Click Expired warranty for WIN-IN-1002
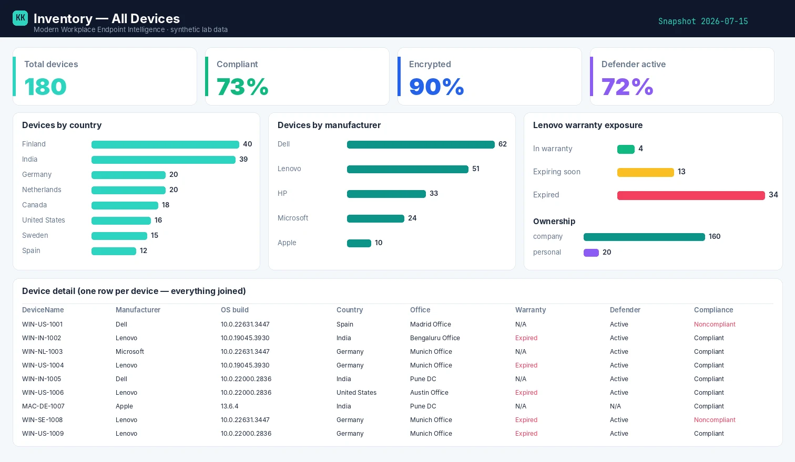This screenshot has width=795, height=462. pos(526,338)
